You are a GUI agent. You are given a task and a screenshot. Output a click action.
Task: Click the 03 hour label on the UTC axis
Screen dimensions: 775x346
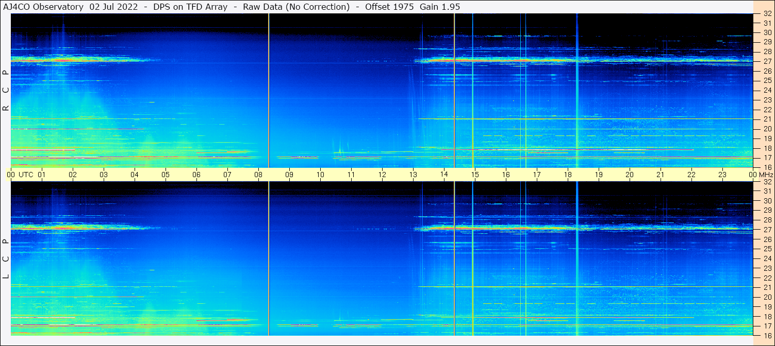click(x=104, y=175)
